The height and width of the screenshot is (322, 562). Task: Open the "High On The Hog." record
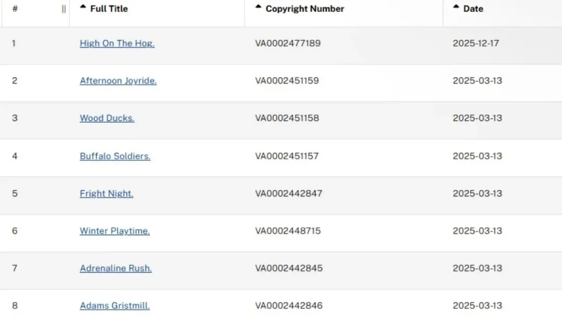pos(117,43)
